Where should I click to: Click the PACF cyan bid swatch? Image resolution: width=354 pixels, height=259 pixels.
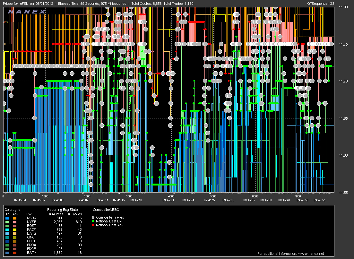[6, 229]
